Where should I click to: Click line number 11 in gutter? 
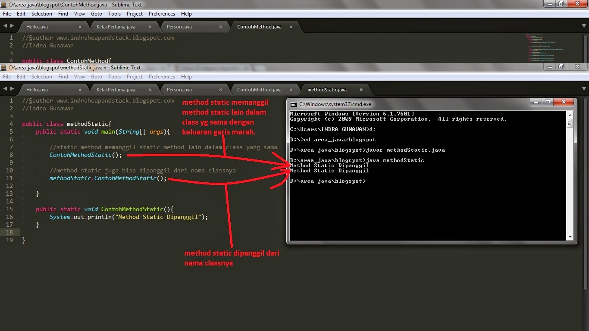[9, 178]
